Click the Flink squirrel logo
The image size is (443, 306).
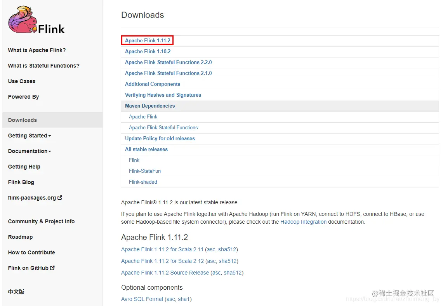pyautogui.click(x=36, y=20)
